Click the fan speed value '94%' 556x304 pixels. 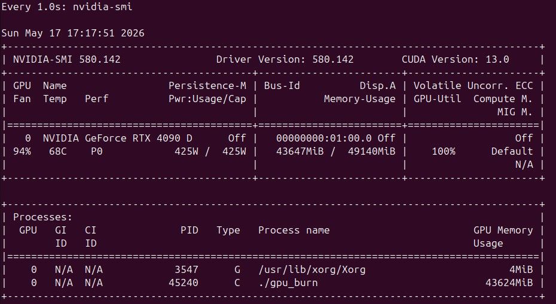[22, 151]
